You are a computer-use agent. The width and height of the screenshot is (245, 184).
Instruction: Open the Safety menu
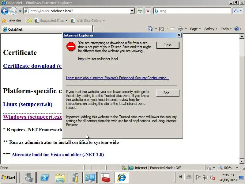click(x=211, y=29)
